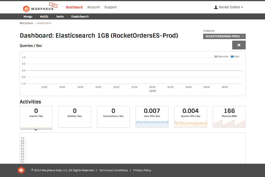Click the Dashboard breadcrumb text
This screenshot has height=177, width=265.
(44, 23)
